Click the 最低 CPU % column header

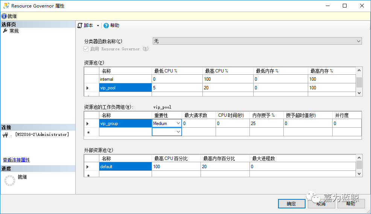click(x=177, y=71)
